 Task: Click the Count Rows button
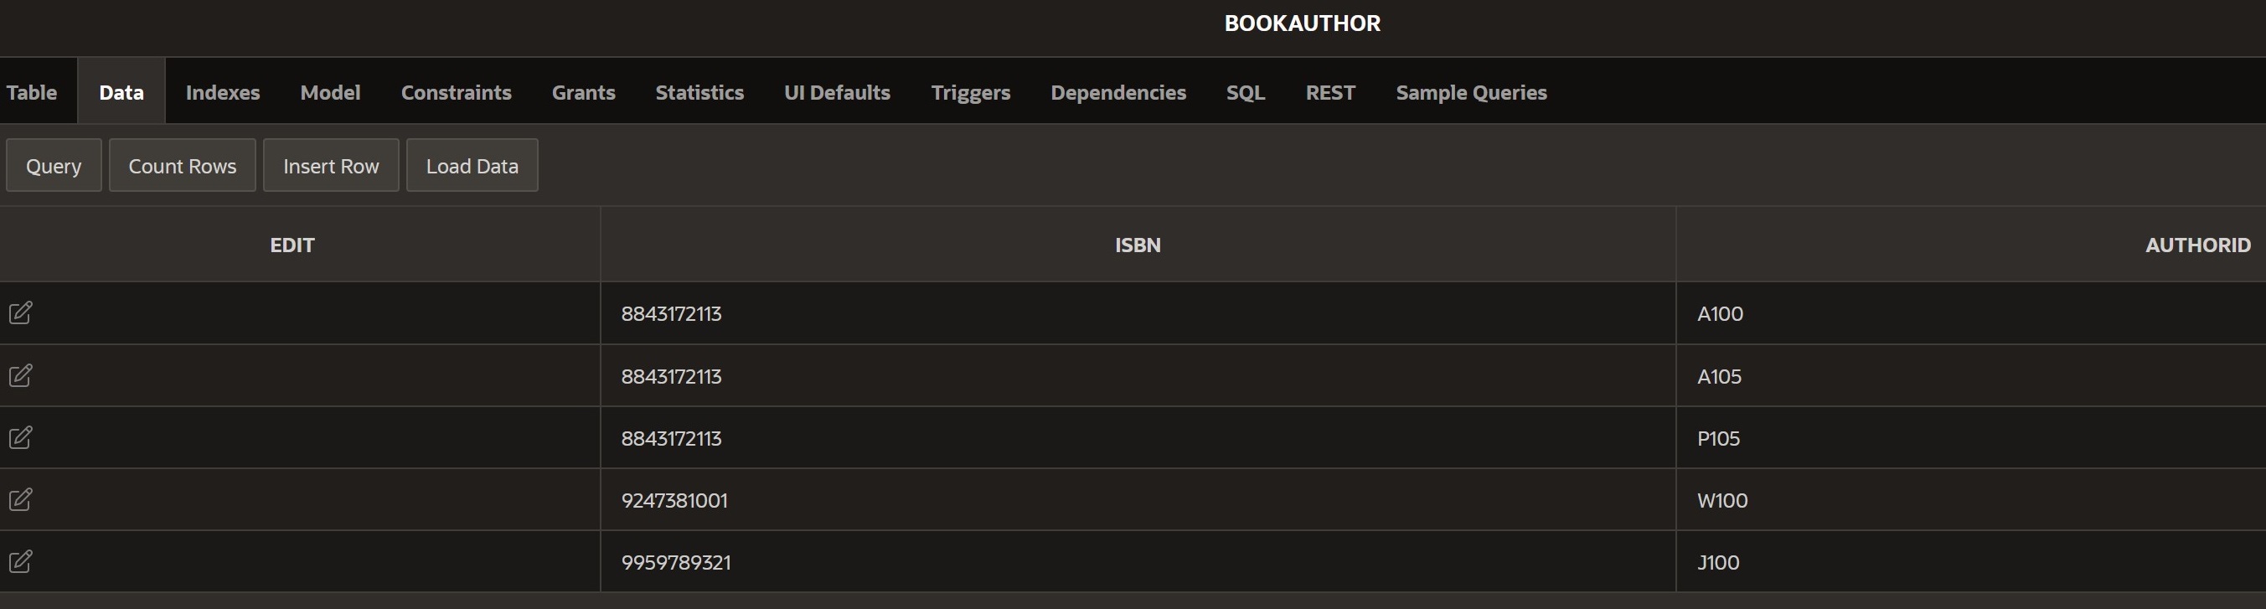182,166
